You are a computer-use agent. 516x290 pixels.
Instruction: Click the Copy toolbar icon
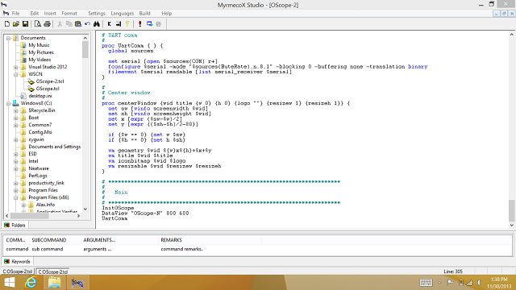(x=69, y=23)
